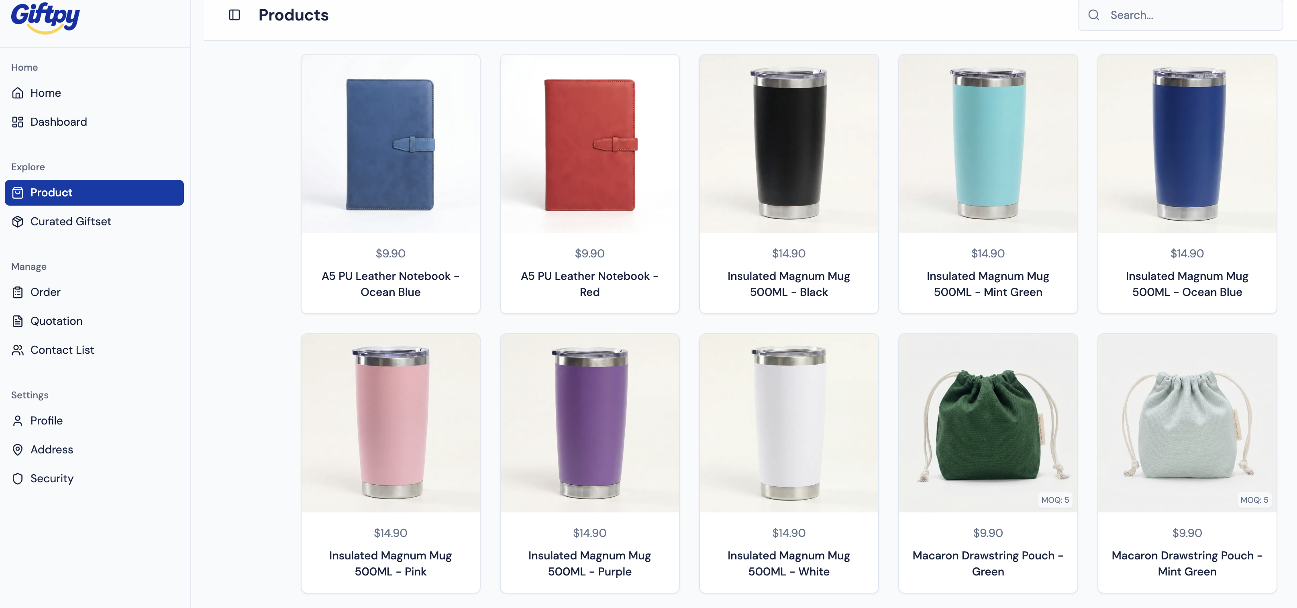The image size is (1297, 608).
Task: Open the Contact List people icon
Action: (x=18, y=350)
